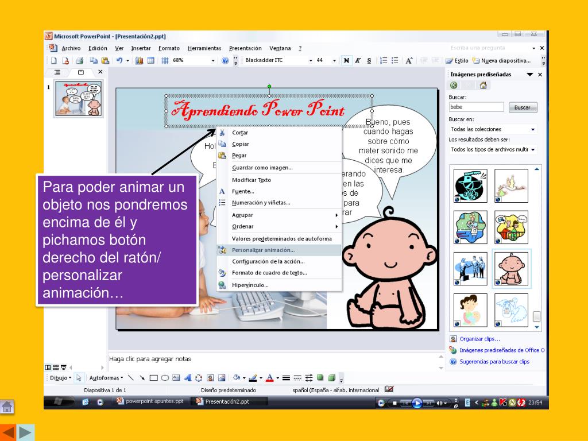Toggle bulleted list formatting
Screen dimensions: 588x441
(x=395, y=60)
